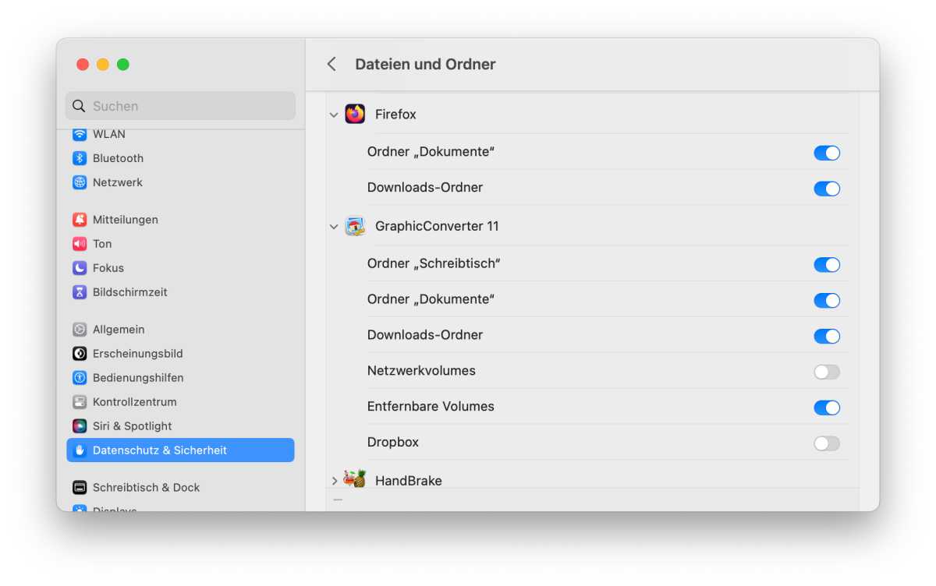Click the remove minus button below list
Image resolution: width=936 pixels, height=586 pixels.
coord(338,500)
